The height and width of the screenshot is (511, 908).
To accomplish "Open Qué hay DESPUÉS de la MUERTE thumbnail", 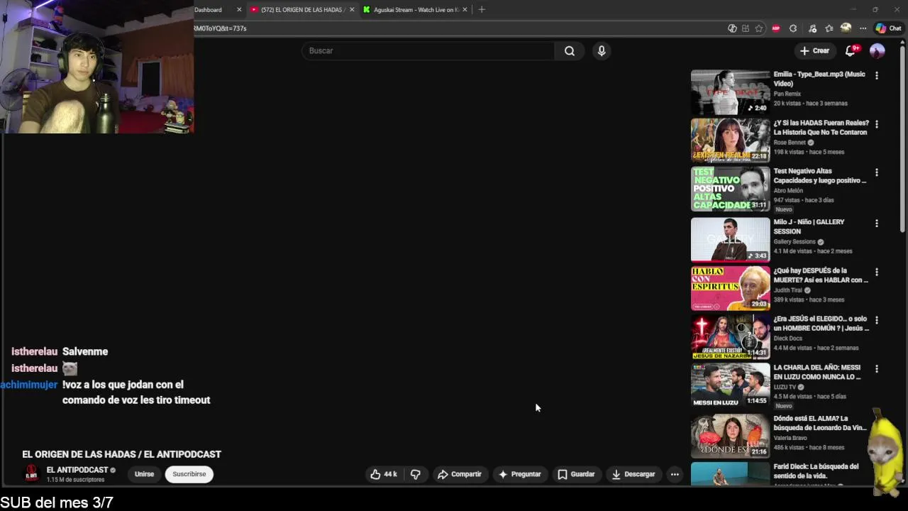I will (x=730, y=288).
